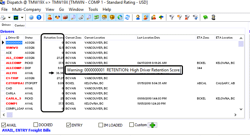Refresh using the blue circular arrows icon
The width and height of the screenshot is (250, 136).
pos(127,17)
